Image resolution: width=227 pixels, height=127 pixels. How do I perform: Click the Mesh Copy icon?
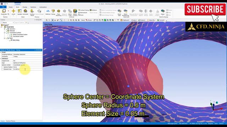point(70,11)
